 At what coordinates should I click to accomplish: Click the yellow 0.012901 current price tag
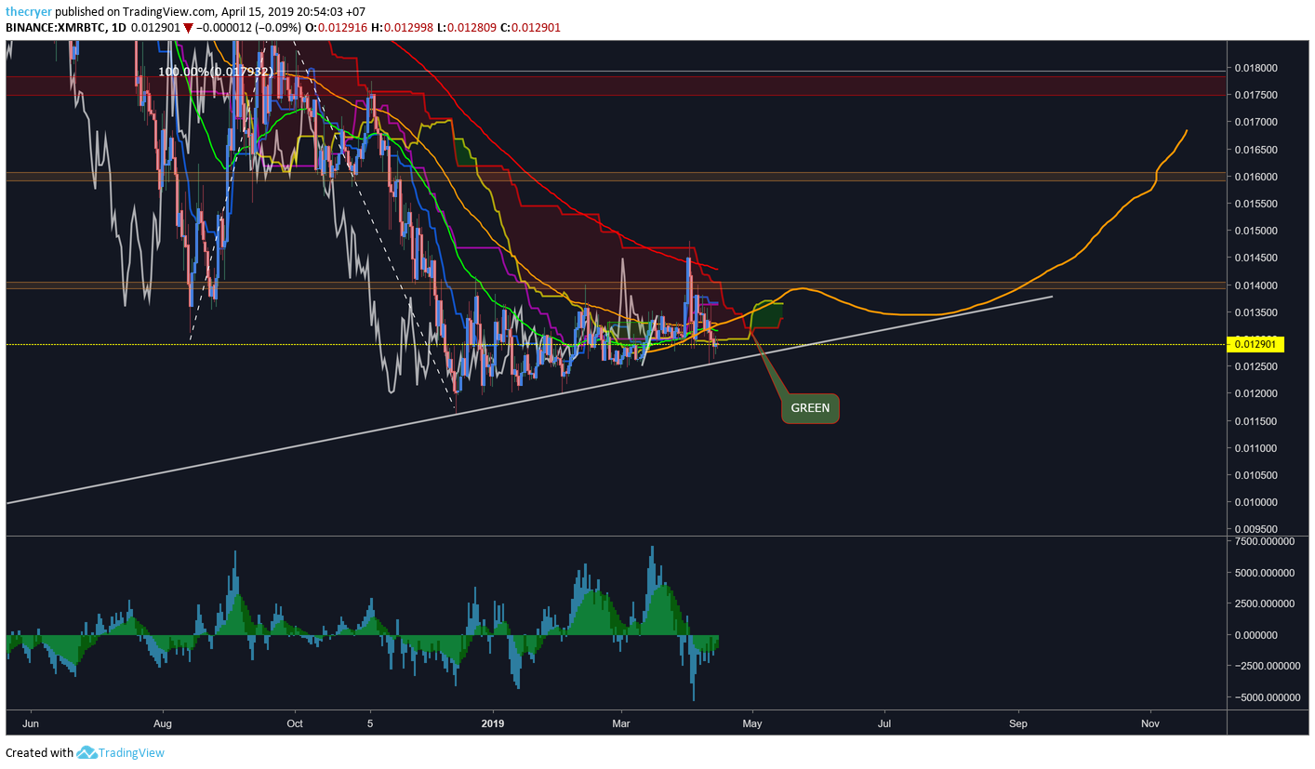pos(1256,344)
